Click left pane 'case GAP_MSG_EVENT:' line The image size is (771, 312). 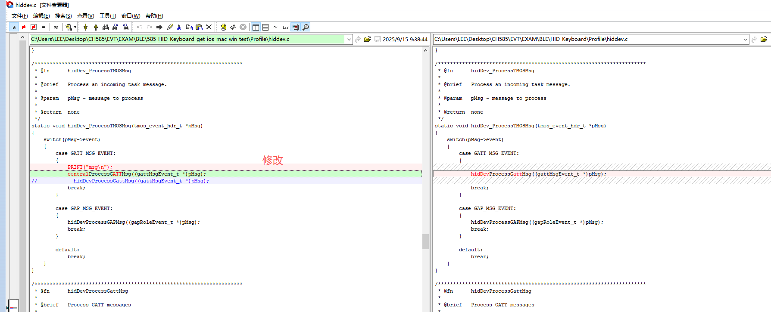point(84,208)
